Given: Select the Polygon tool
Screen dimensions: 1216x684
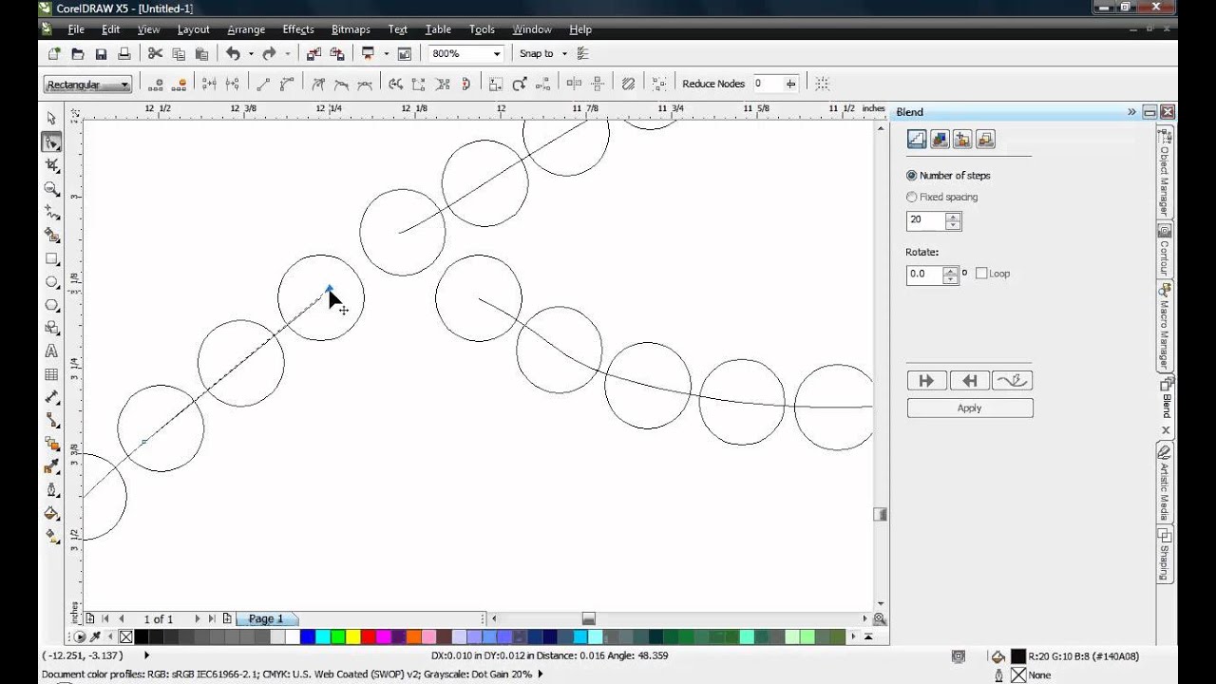Looking at the screenshot, I should click(x=51, y=305).
